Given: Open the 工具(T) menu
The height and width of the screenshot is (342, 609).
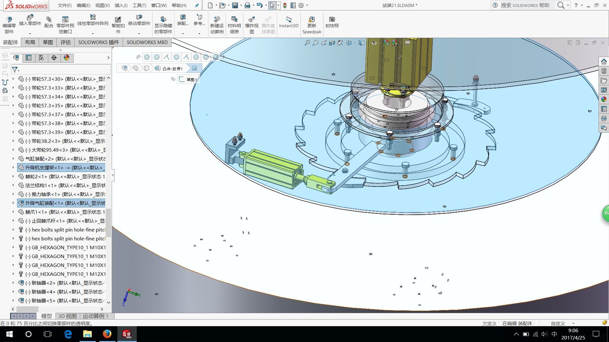Looking at the screenshot, I should (x=139, y=5).
